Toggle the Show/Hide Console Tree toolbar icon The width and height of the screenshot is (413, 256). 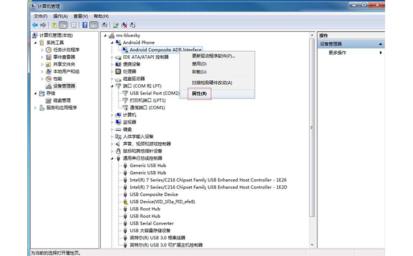(x=63, y=25)
